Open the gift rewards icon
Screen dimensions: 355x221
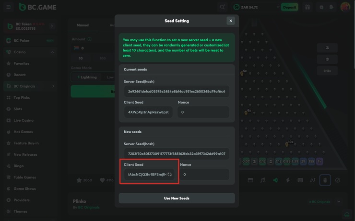pos(308,7)
